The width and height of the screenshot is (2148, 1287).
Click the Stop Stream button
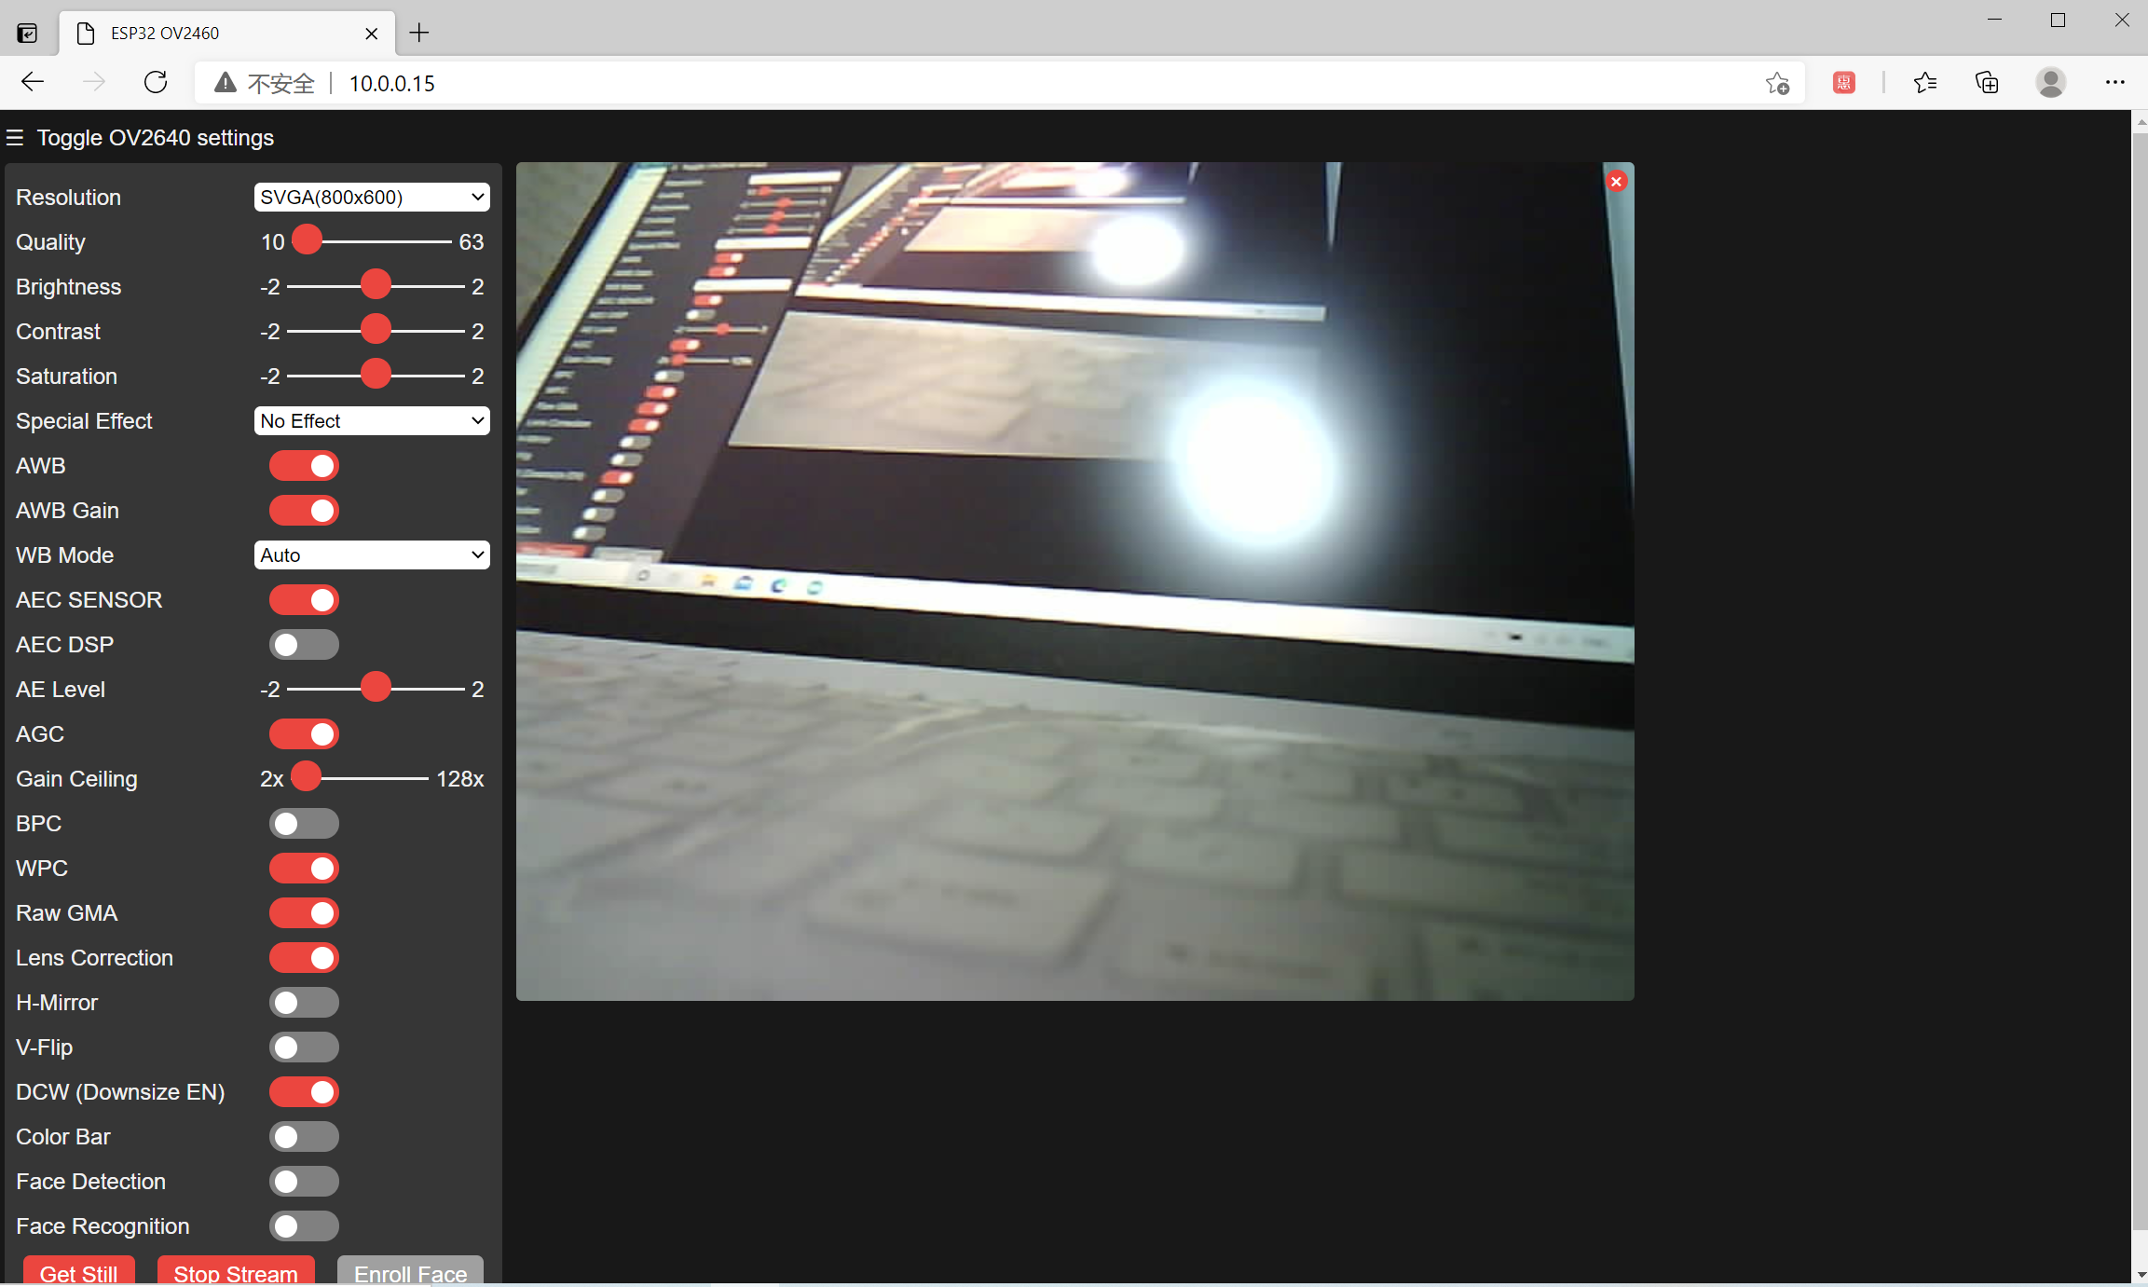236,1272
